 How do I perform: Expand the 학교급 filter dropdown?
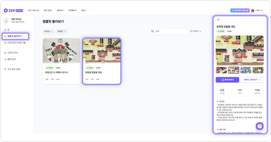[48, 31]
